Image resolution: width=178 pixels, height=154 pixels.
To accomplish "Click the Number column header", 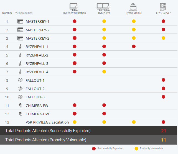I will (x=7, y=13).
